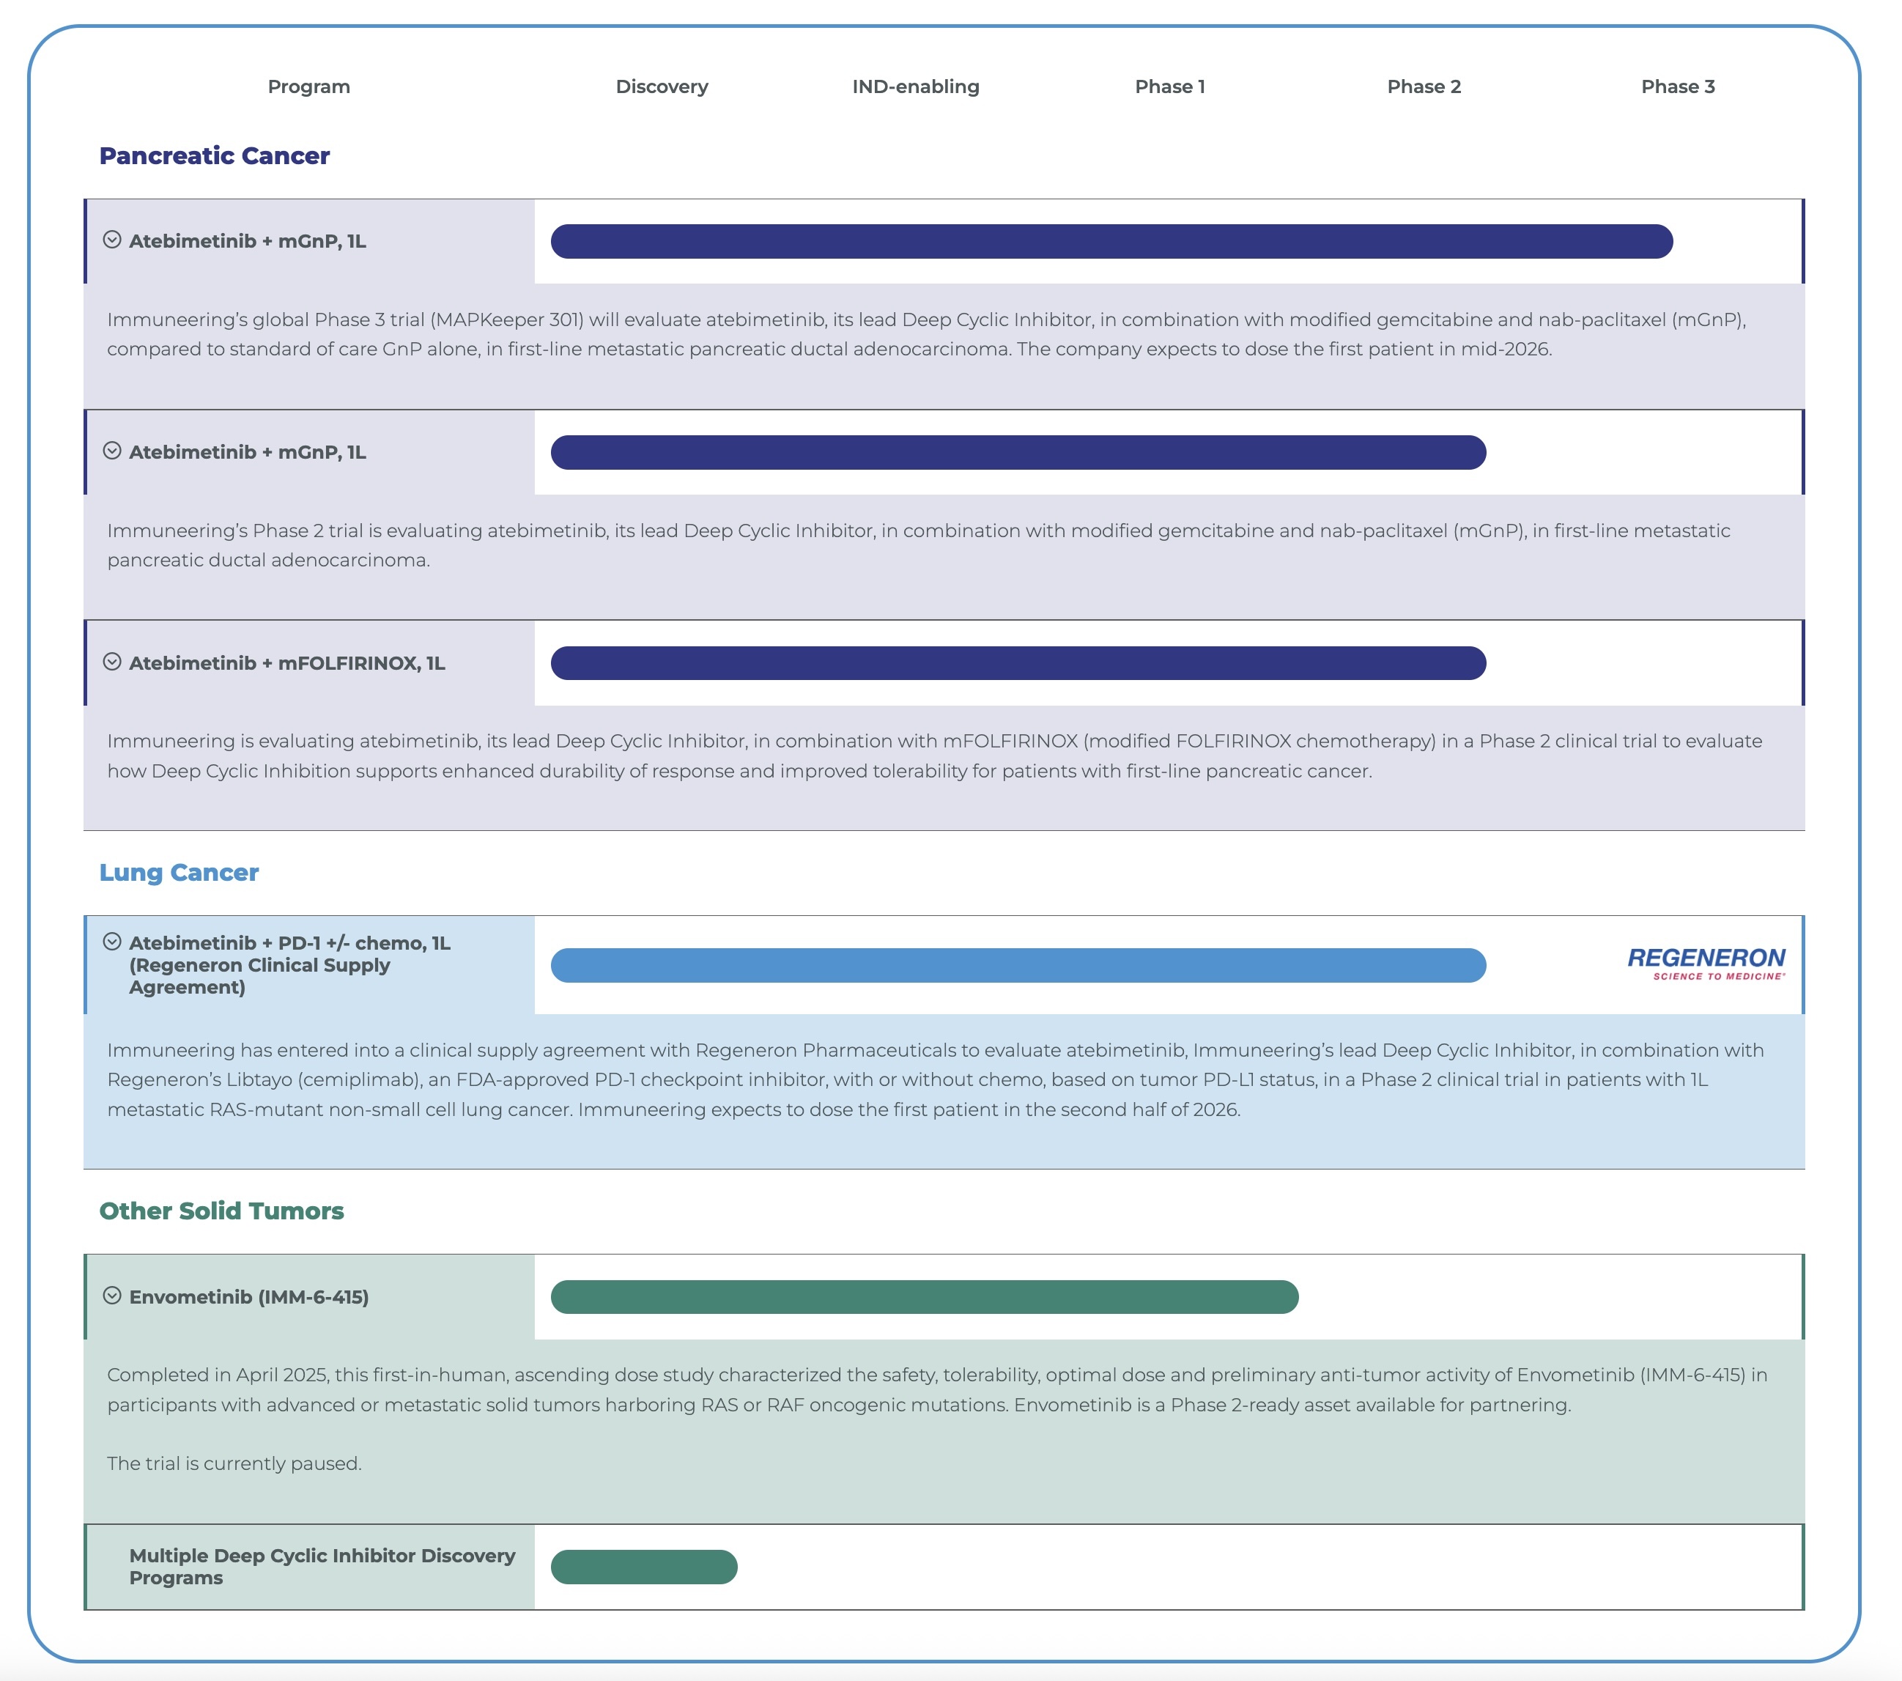Click the Pancreatic Cancer section heading
The width and height of the screenshot is (1902, 1681).
[x=214, y=155]
